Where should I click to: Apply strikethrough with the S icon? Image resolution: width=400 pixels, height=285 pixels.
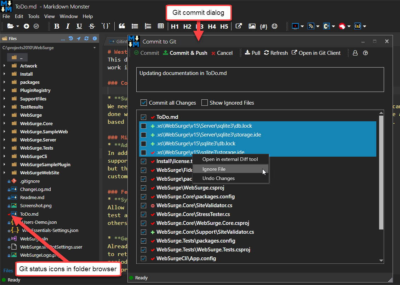[x=92, y=26]
